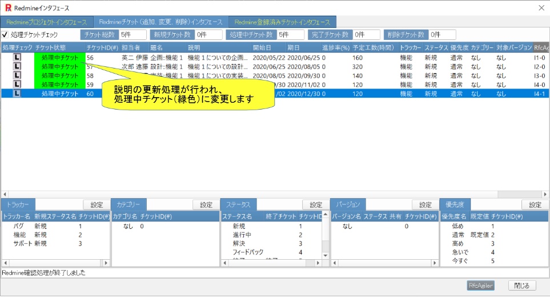This screenshot has height=298, width=550.
Task: Toggle the 処理チケットチェック checkbox
Action: [5, 35]
